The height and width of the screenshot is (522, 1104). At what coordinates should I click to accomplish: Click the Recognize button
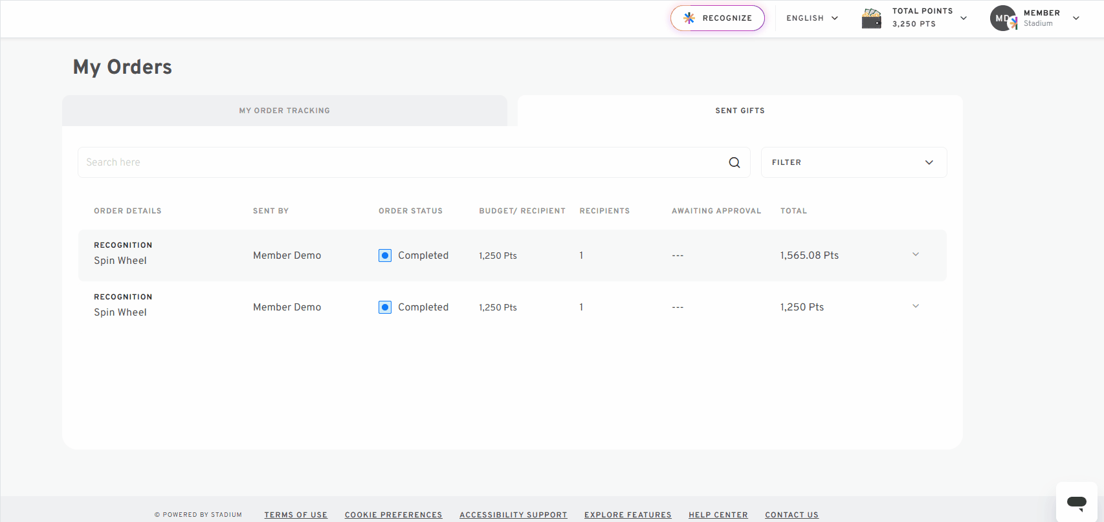718,18
